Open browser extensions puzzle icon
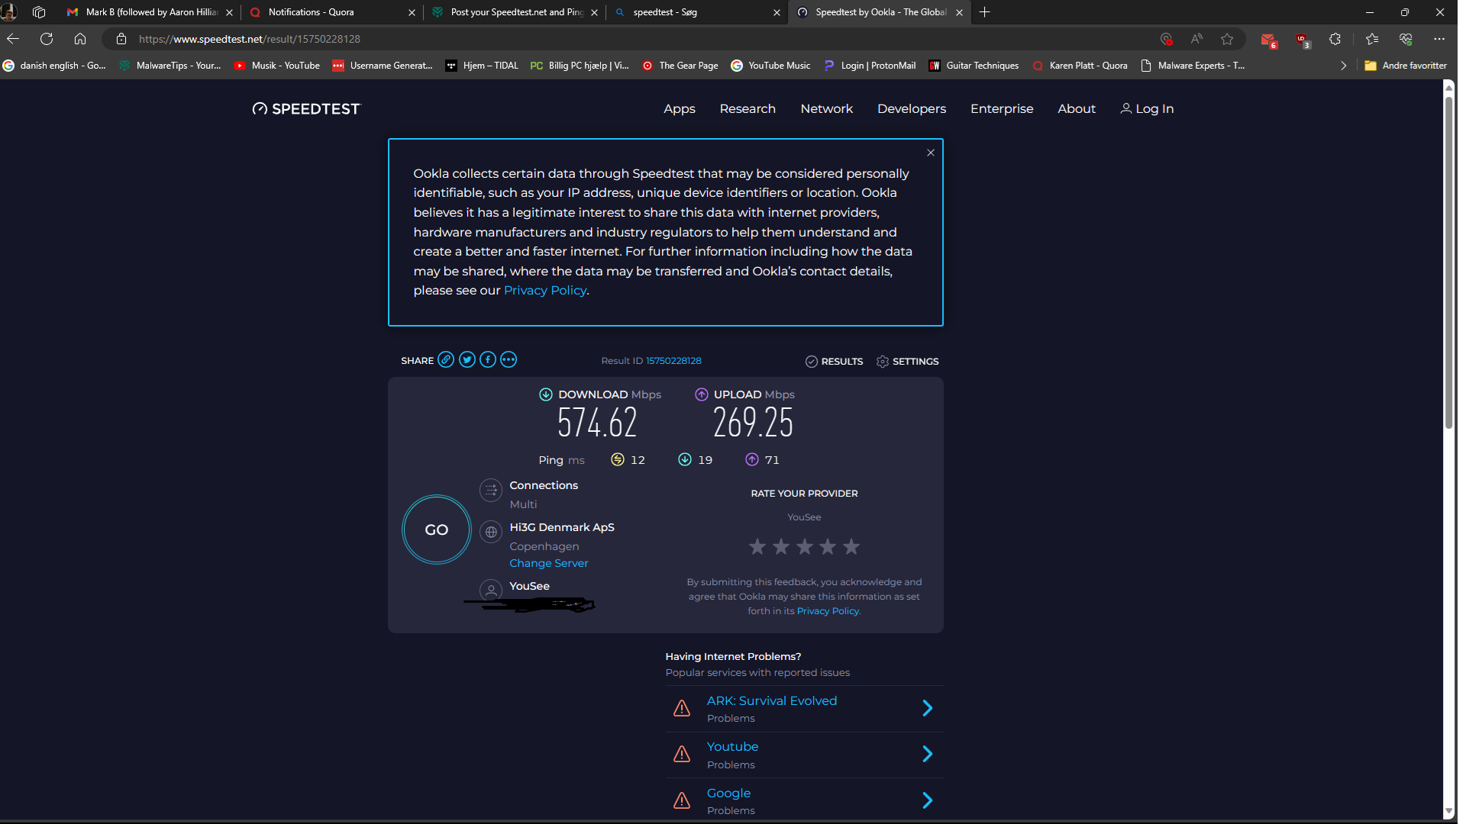Viewport: 1466px width, 824px height. click(x=1335, y=39)
